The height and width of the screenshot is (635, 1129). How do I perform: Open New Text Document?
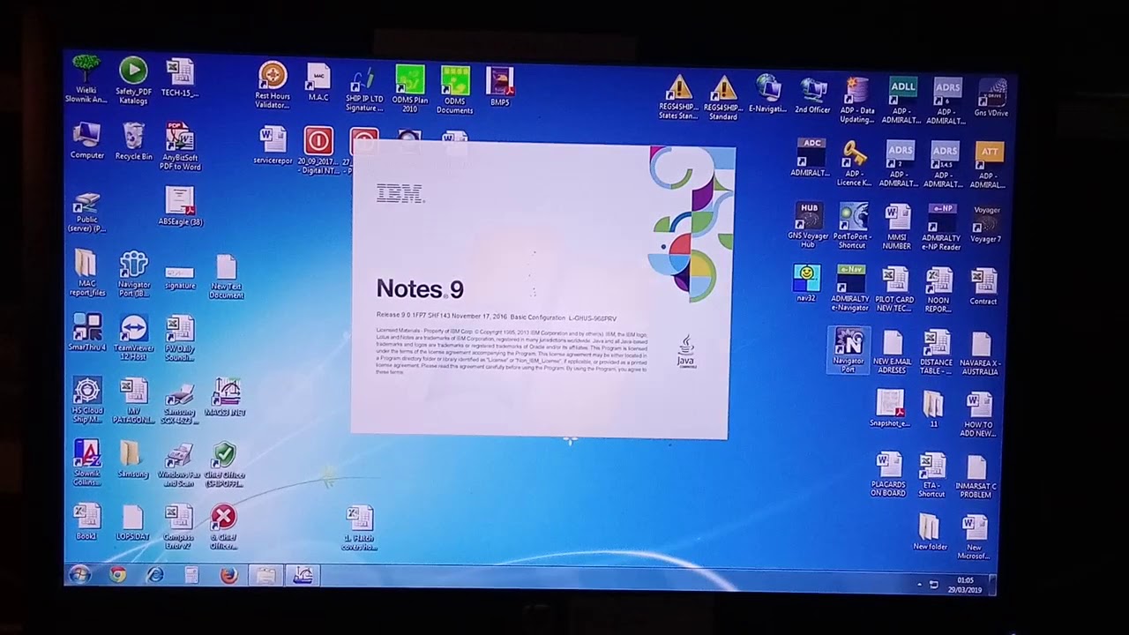click(x=226, y=277)
